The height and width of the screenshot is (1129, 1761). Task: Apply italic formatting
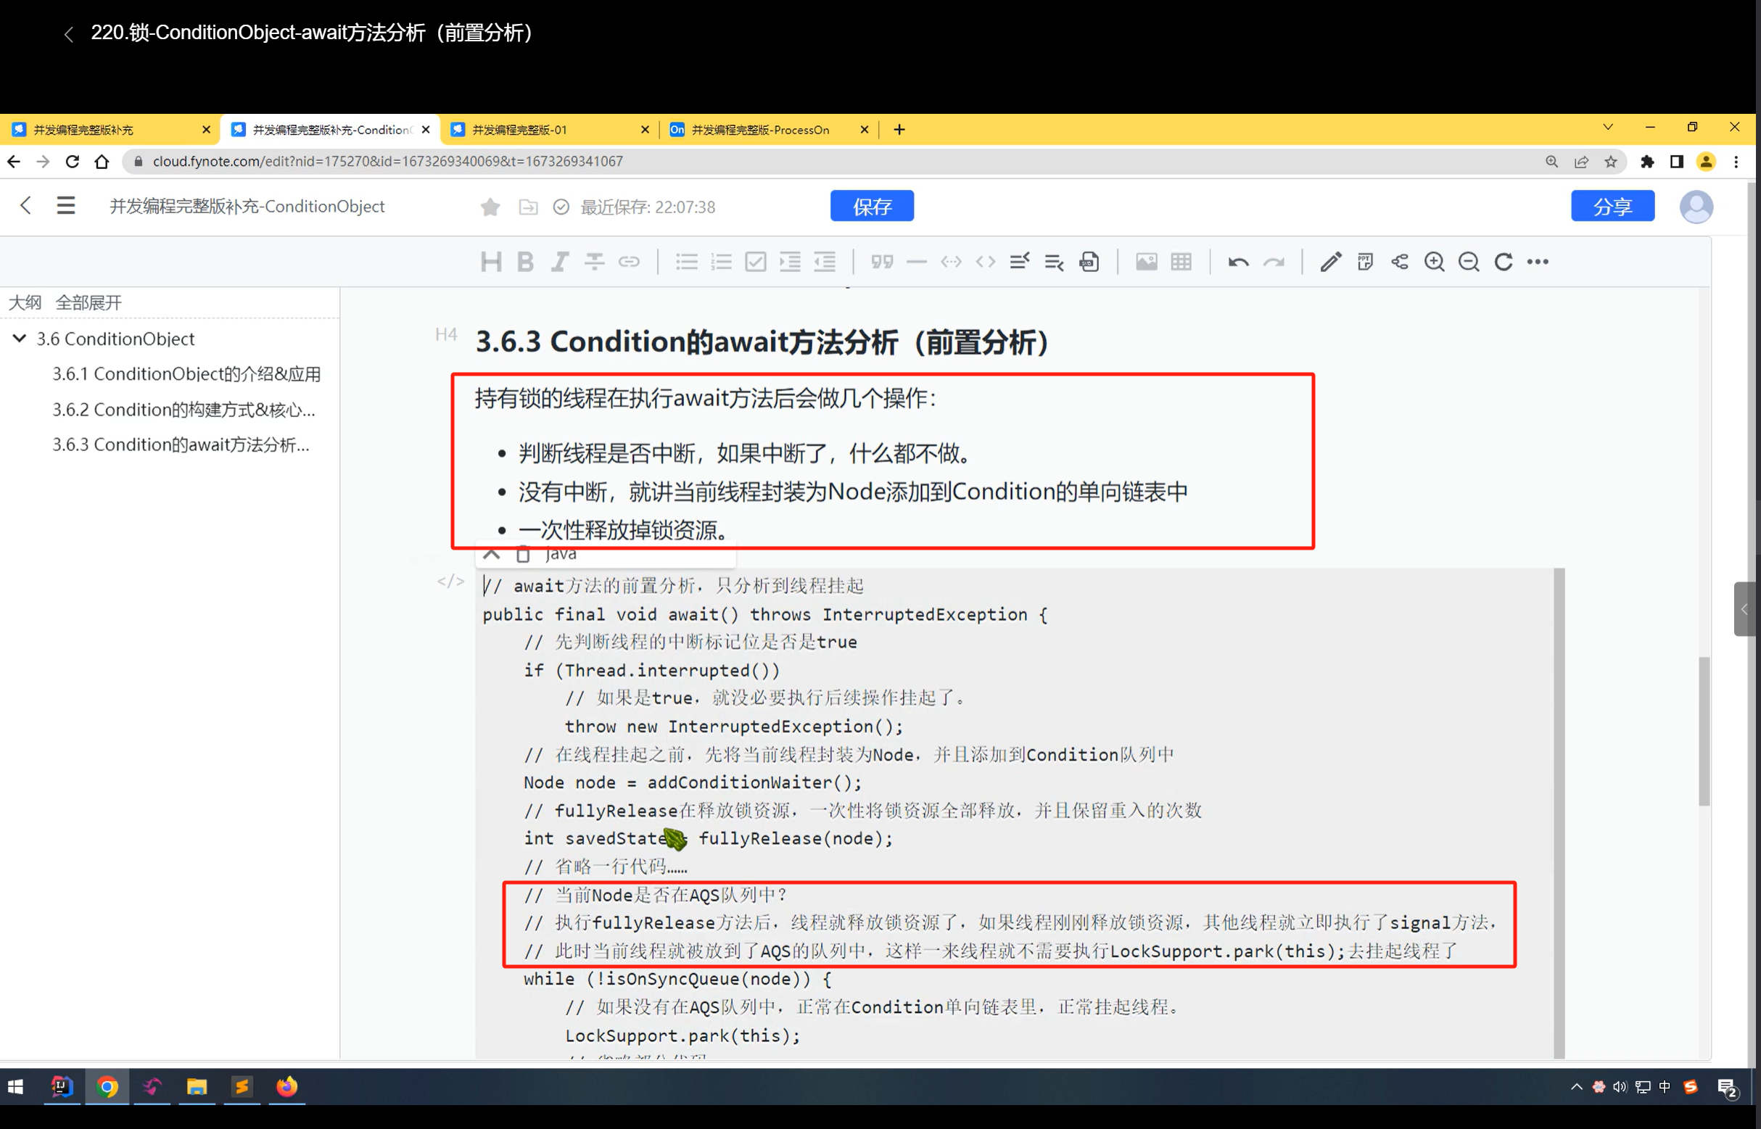[559, 262]
